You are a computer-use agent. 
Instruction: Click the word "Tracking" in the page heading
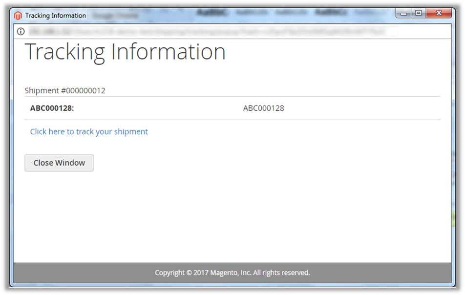pos(65,52)
